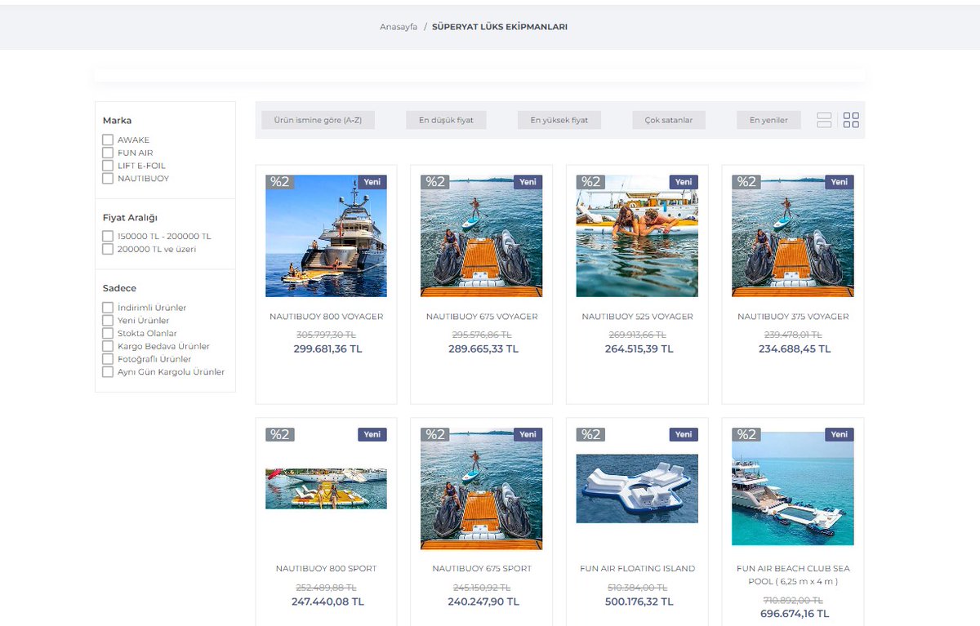Click price 264.515,39 TL
980x626 pixels.
coord(639,349)
